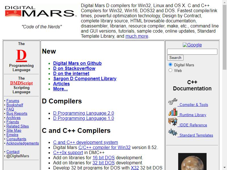
Task: Open the DMDScript link
Action: pyautogui.click(x=22, y=83)
